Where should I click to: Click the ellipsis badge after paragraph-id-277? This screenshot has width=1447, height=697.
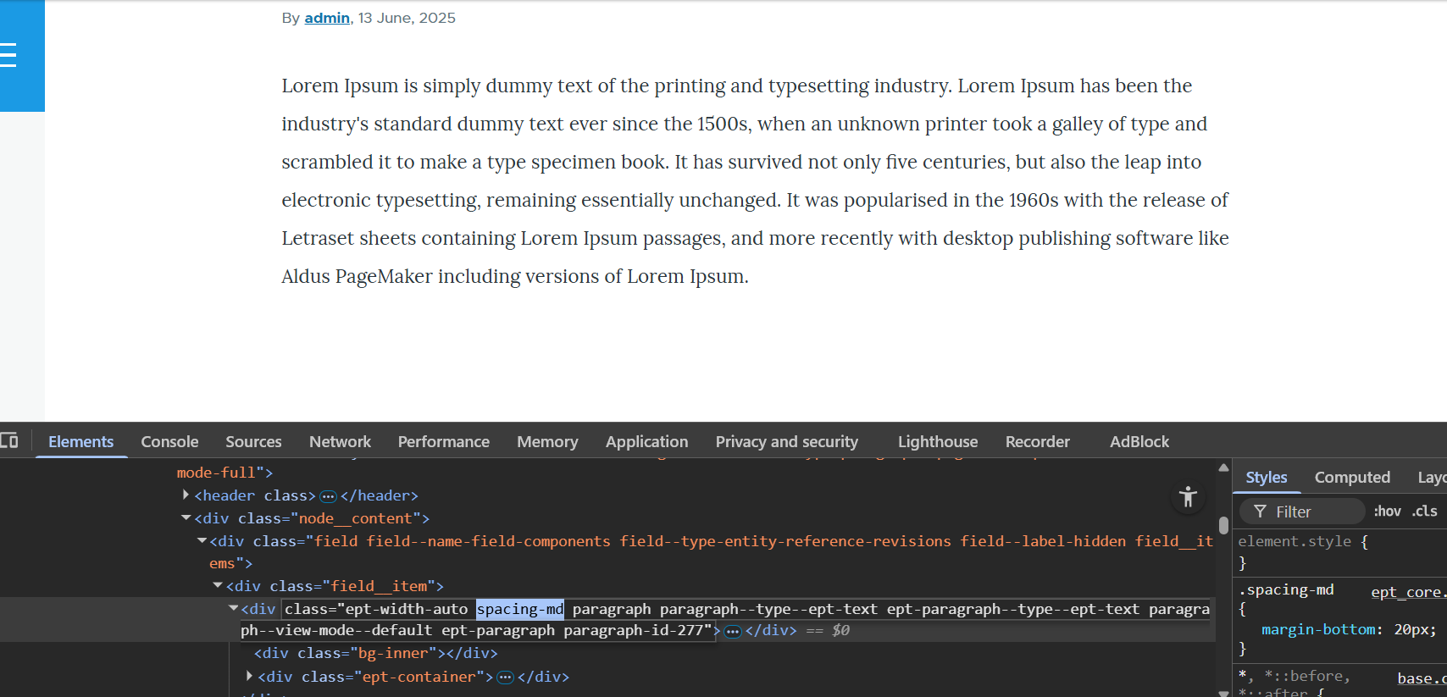(x=733, y=631)
